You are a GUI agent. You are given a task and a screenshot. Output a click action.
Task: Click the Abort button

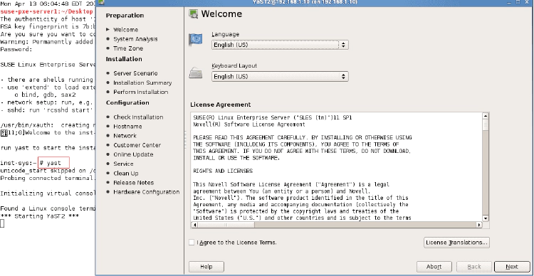click(x=434, y=267)
